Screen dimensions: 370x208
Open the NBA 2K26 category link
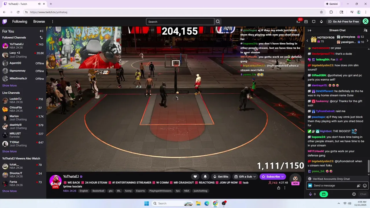coord(70,191)
